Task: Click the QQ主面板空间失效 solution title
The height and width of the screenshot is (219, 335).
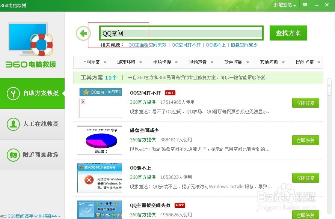Action: 150,205
